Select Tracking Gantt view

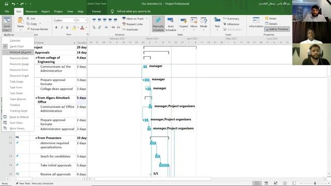point(19,111)
